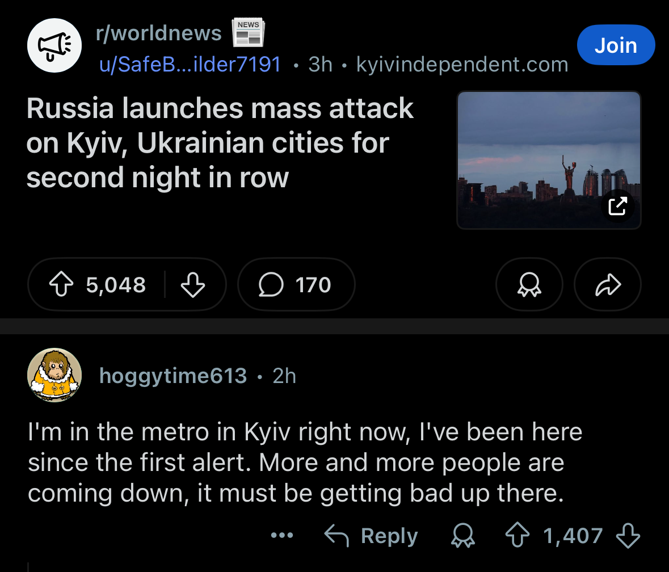Open the 170 comments
Viewport: 669px width, 572px height.
(296, 285)
